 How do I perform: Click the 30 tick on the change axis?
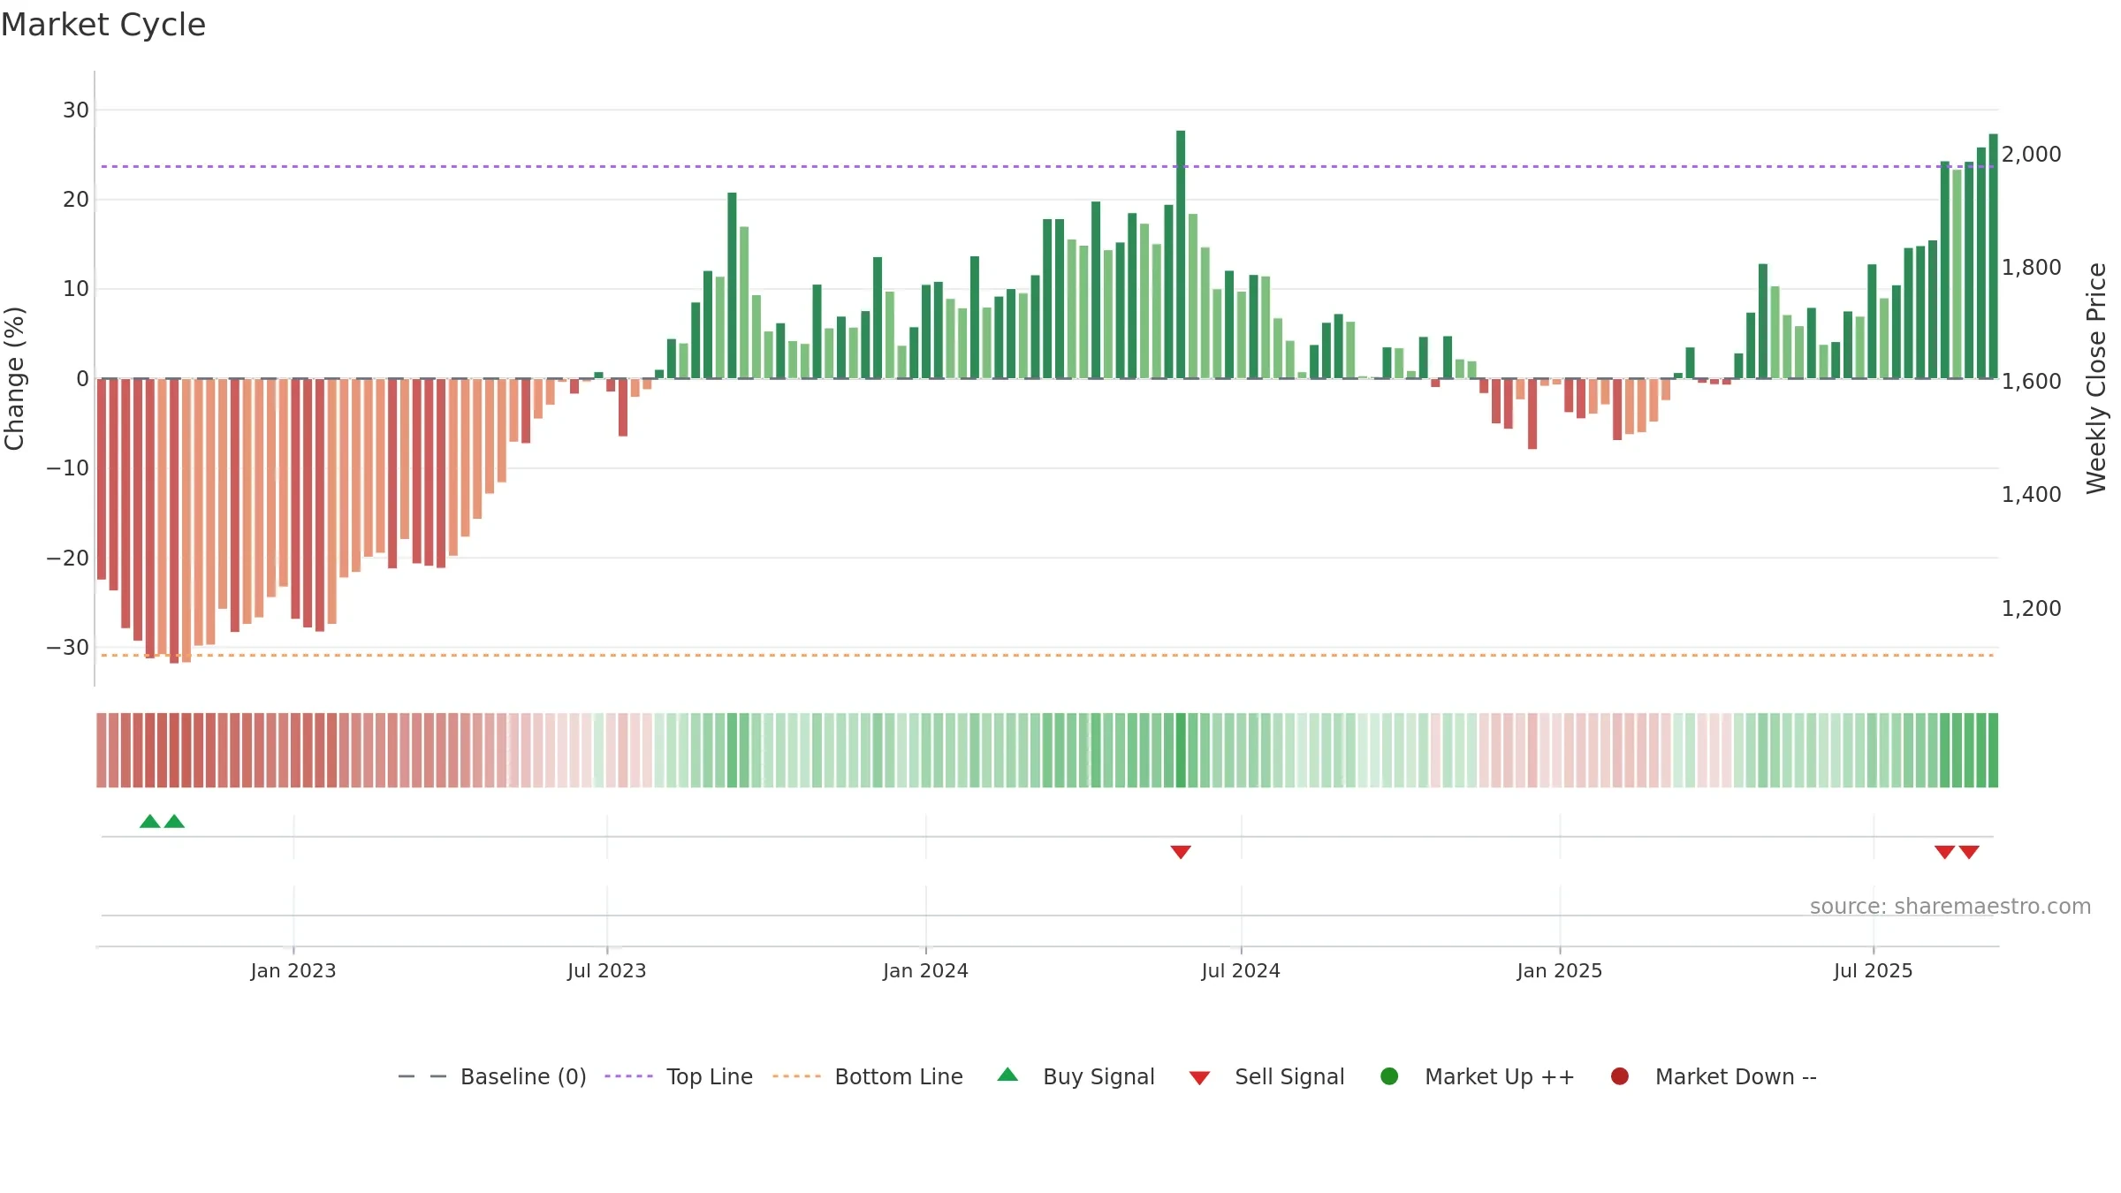click(x=76, y=110)
